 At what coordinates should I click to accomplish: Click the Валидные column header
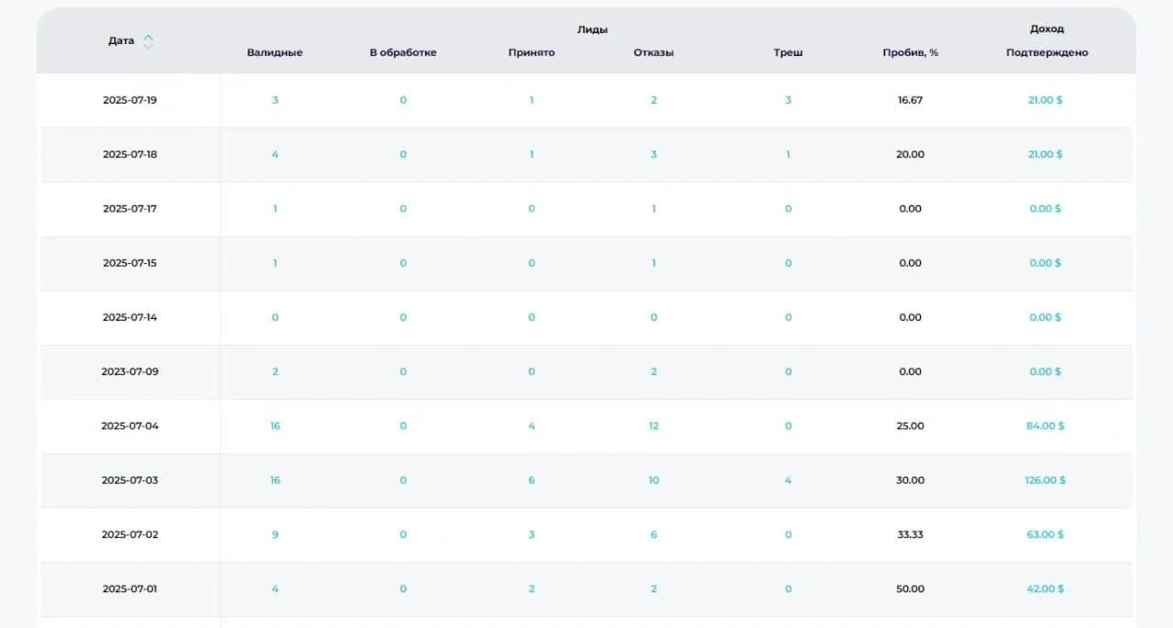[x=274, y=53]
